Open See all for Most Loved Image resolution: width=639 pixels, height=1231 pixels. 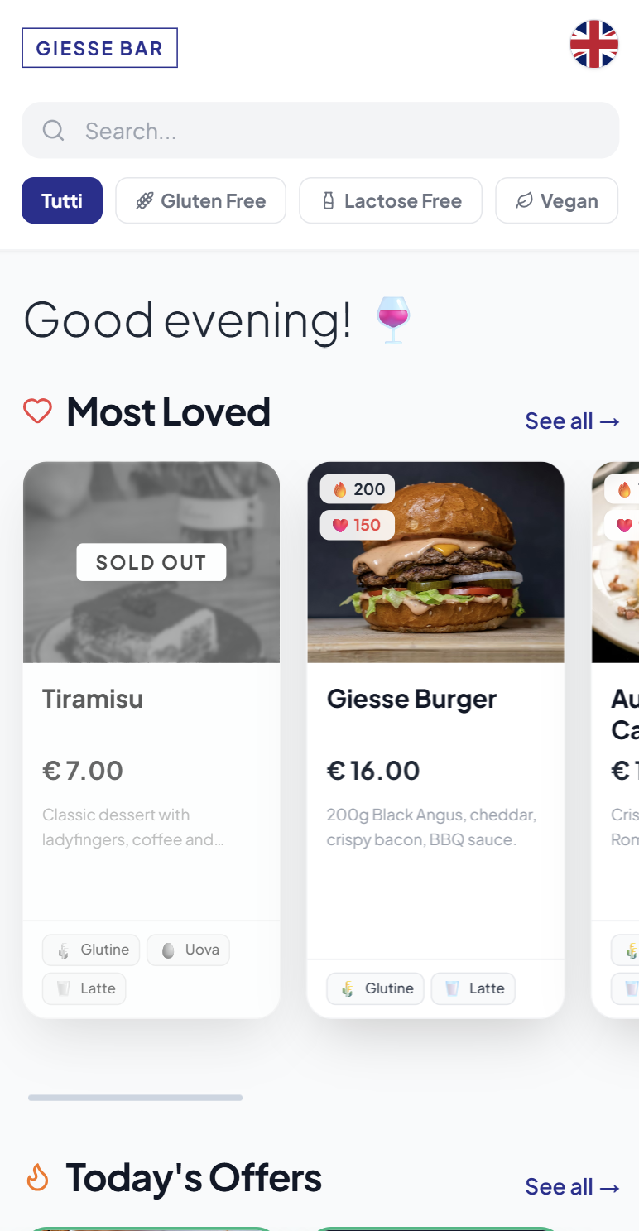click(572, 421)
